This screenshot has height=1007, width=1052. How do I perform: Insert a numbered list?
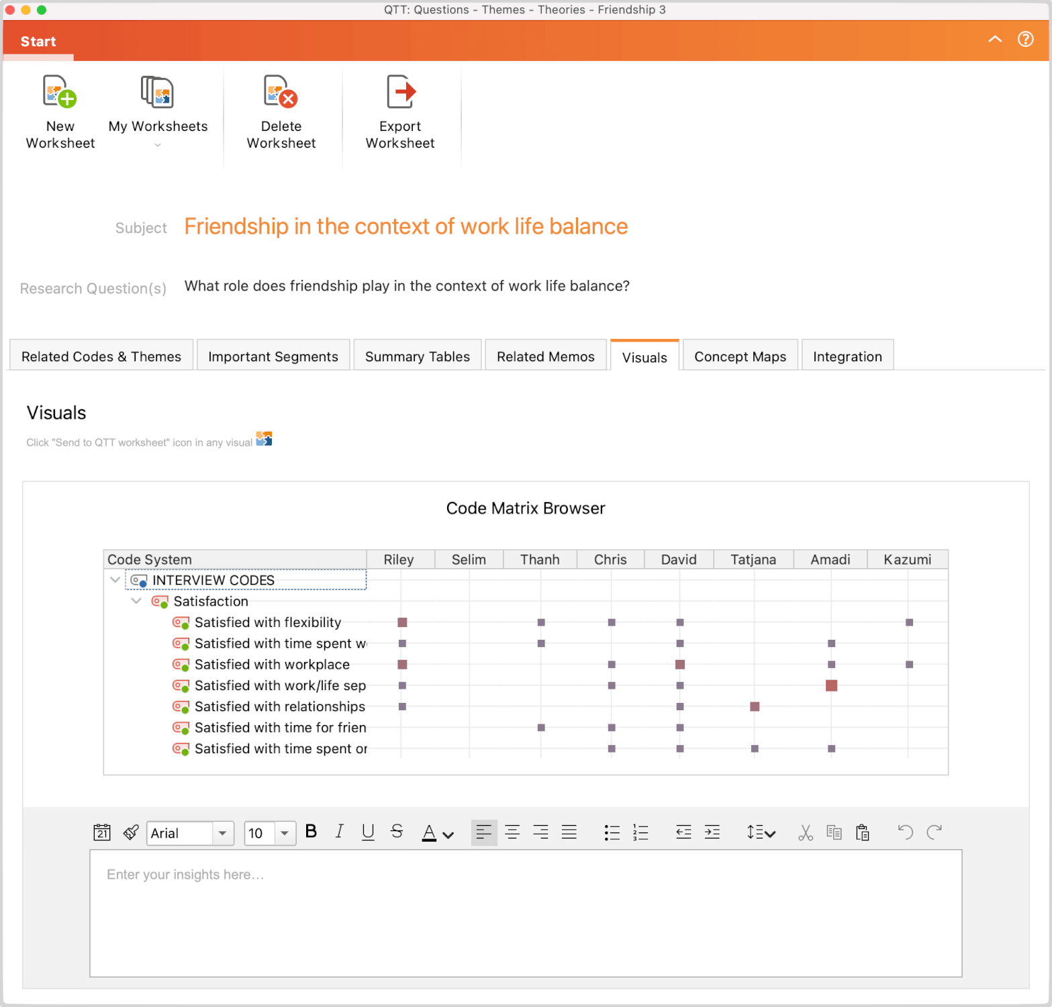640,832
